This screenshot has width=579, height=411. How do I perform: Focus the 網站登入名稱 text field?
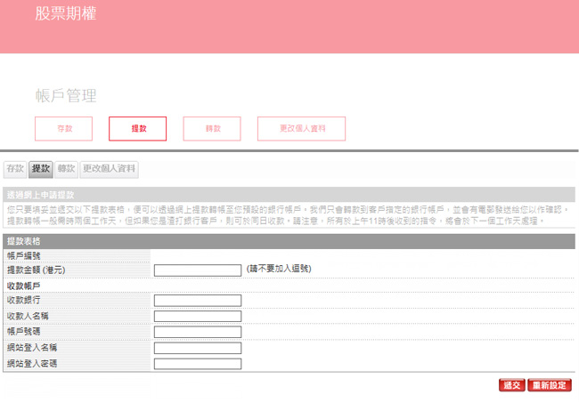coord(197,348)
